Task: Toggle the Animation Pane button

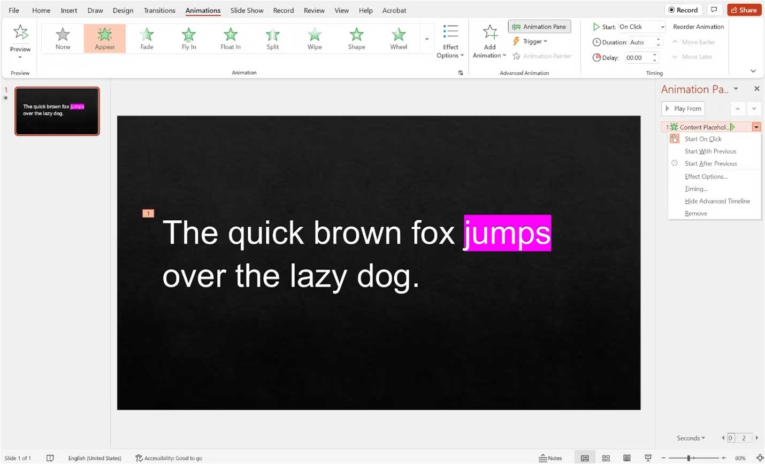Action: click(539, 27)
